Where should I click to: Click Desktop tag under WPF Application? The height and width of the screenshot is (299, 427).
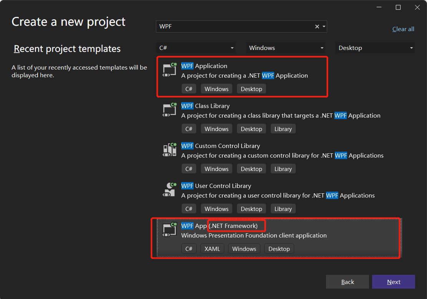click(x=252, y=89)
